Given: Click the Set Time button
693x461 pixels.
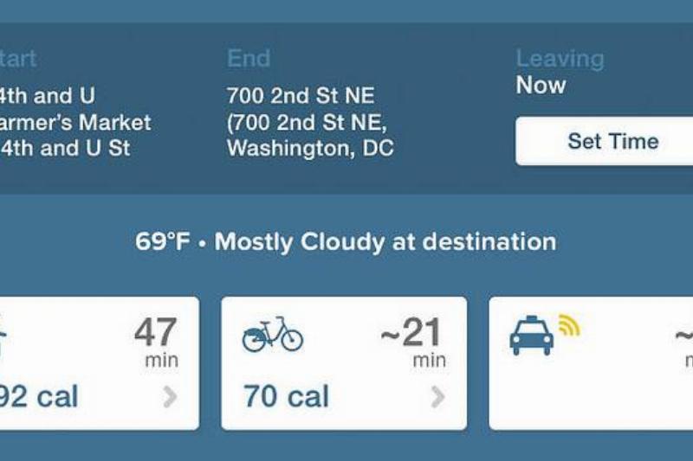Looking at the screenshot, I should click(x=612, y=141).
